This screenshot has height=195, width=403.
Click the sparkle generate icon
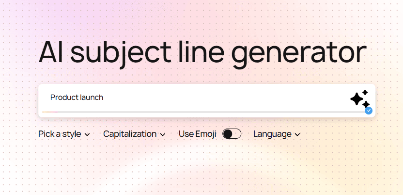tap(359, 99)
